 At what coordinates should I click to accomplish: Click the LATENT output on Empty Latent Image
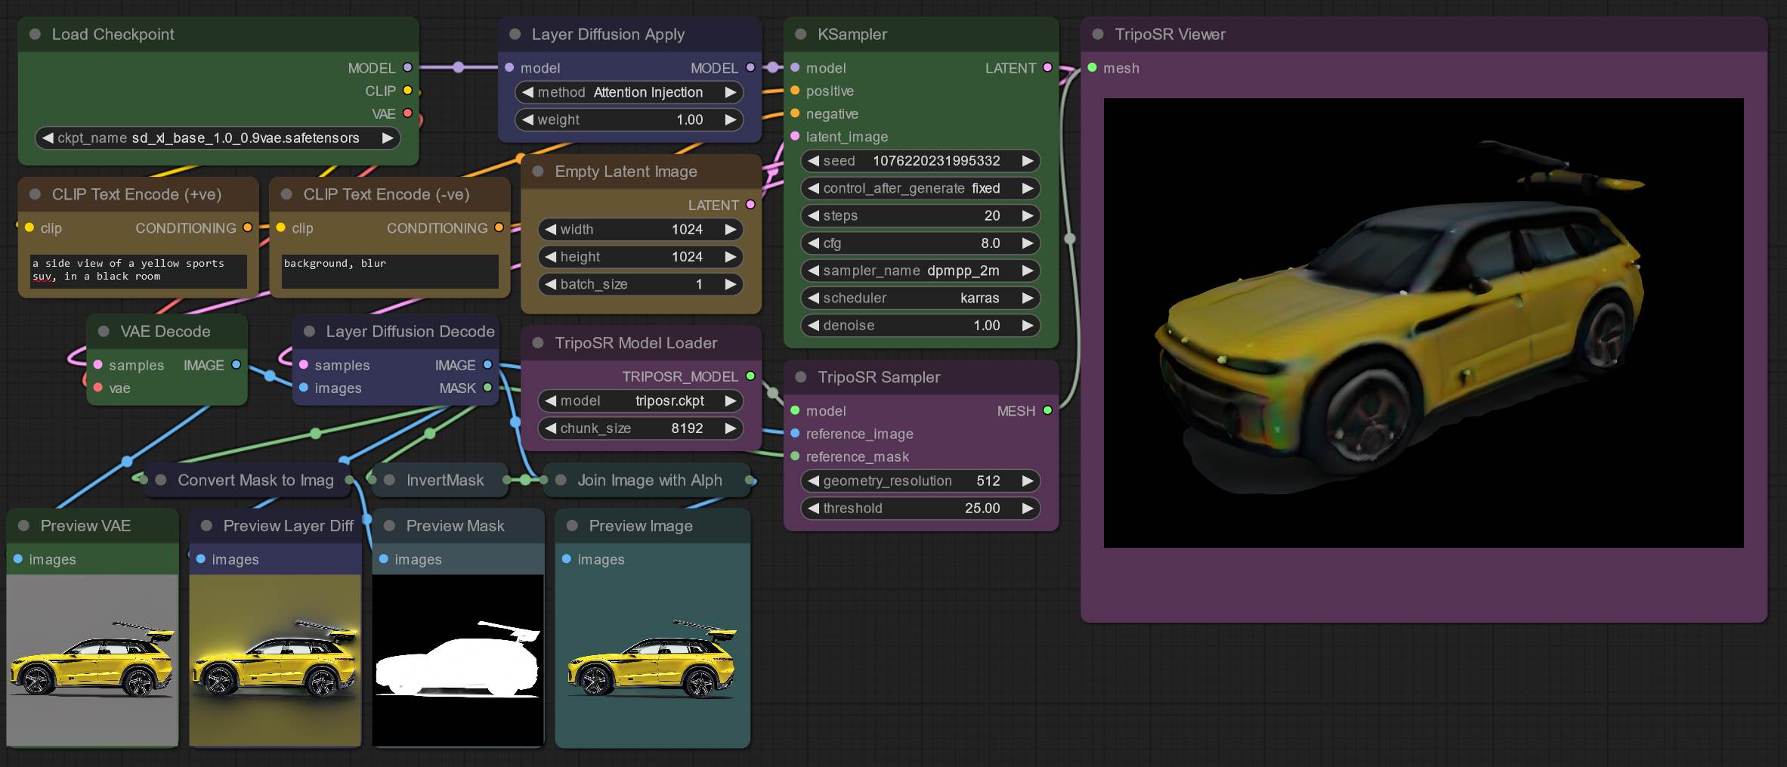[x=750, y=204]
